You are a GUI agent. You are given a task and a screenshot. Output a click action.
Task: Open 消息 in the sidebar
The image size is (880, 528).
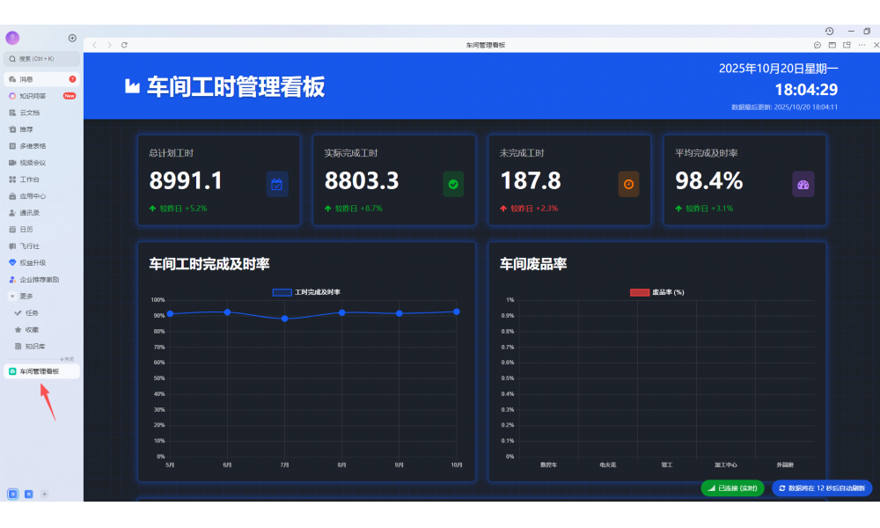pos(26,78)
